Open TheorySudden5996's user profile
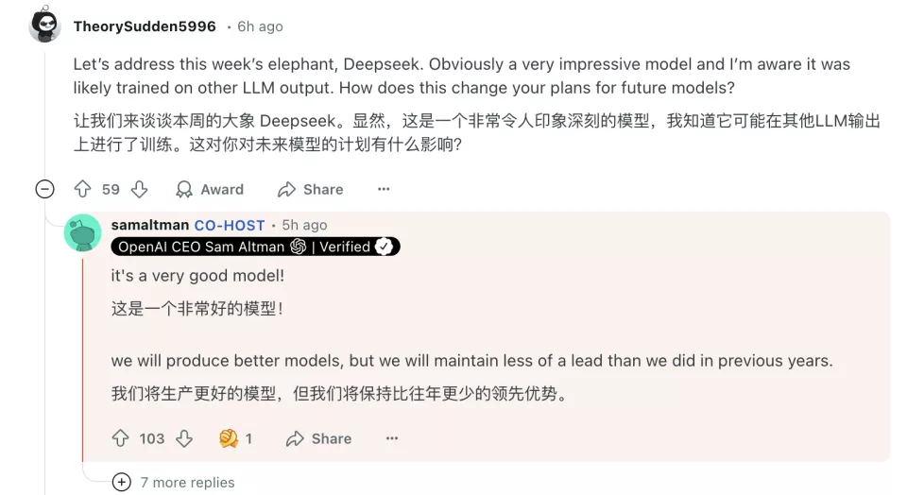 click(145, 26)
